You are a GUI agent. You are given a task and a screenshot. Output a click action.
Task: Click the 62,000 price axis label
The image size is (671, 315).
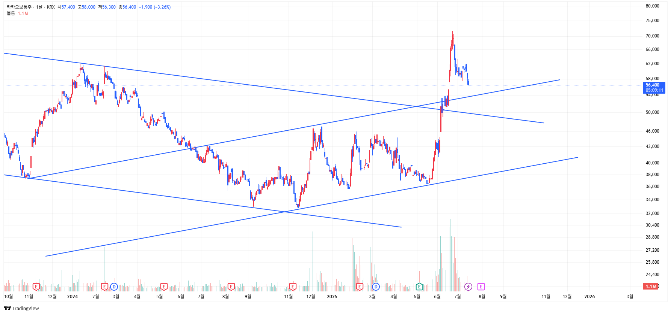[x=653, y=64]
